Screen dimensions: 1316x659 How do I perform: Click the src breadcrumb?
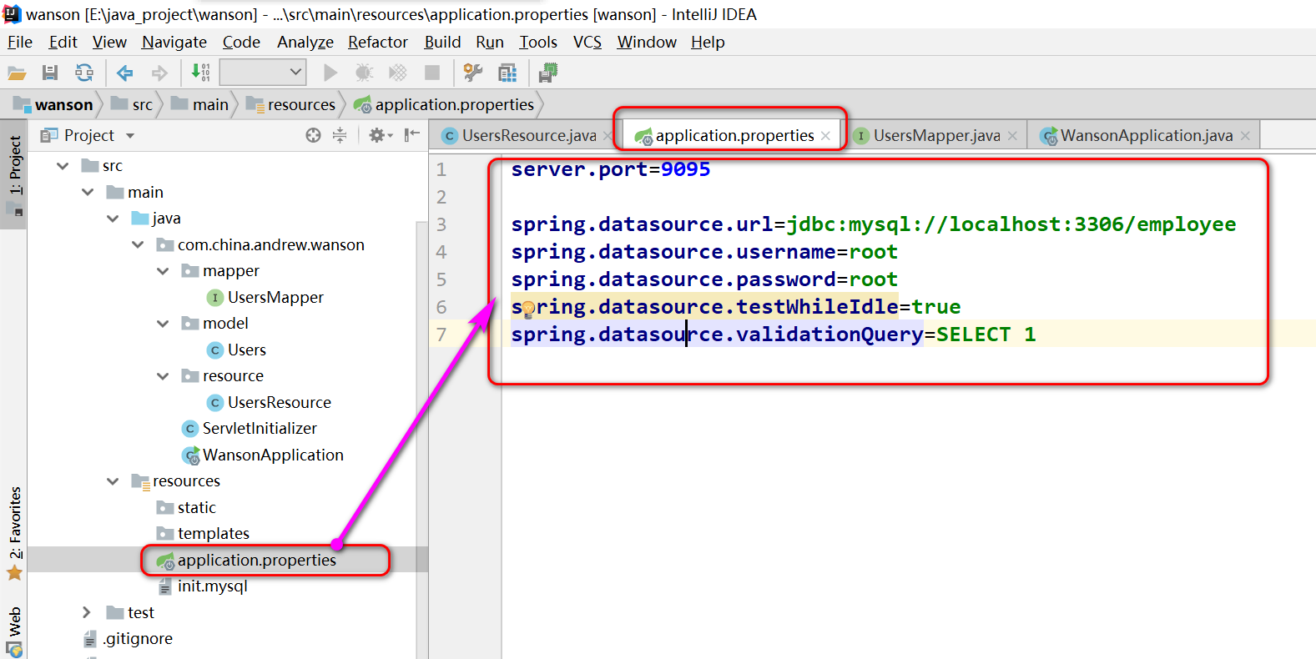(132, 104)
